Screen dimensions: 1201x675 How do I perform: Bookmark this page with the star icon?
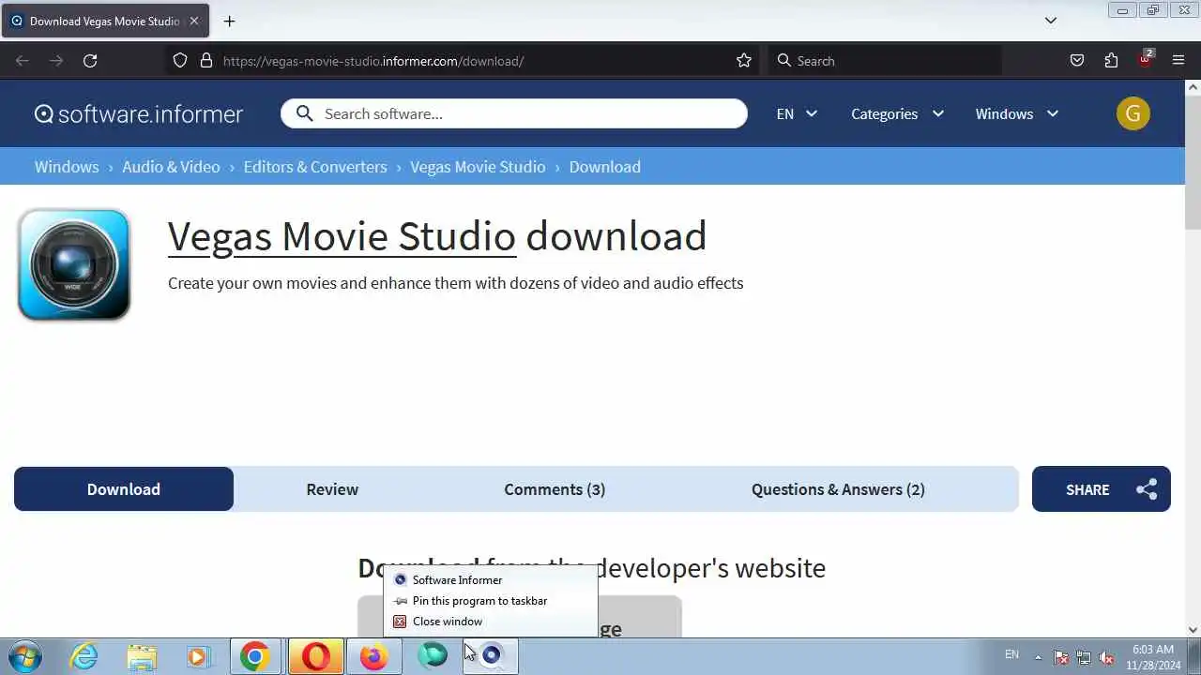point(744,61)
